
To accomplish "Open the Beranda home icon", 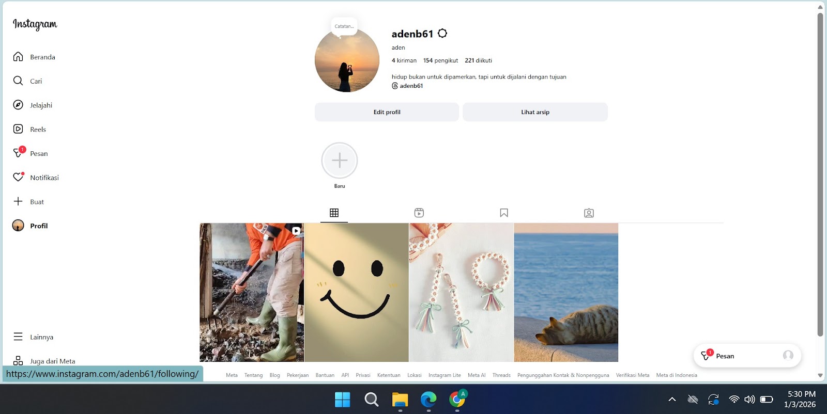I will point(18,57).
